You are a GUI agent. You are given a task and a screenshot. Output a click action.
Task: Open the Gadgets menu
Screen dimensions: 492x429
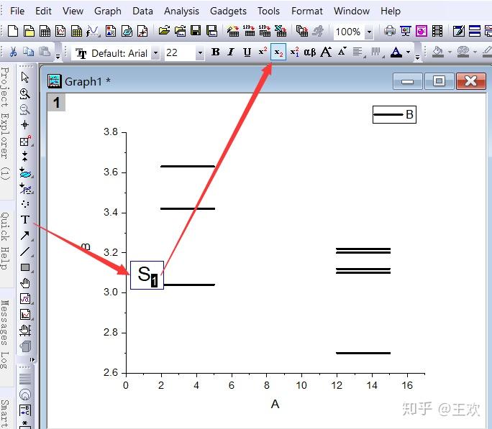[228, 11]
